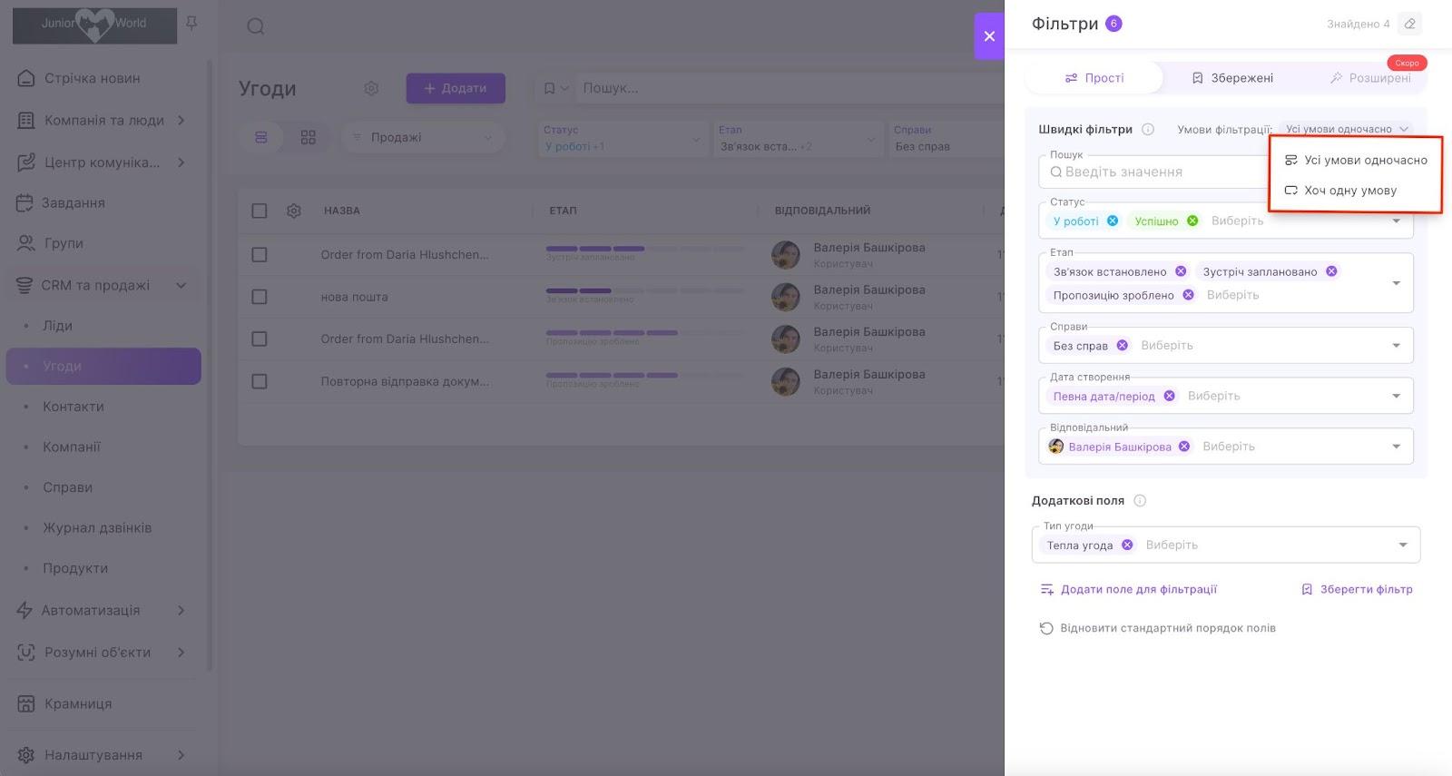1452x776 pixels.
Task: Click the search magnifier icon in the top bar
Action: coord(256,26)
